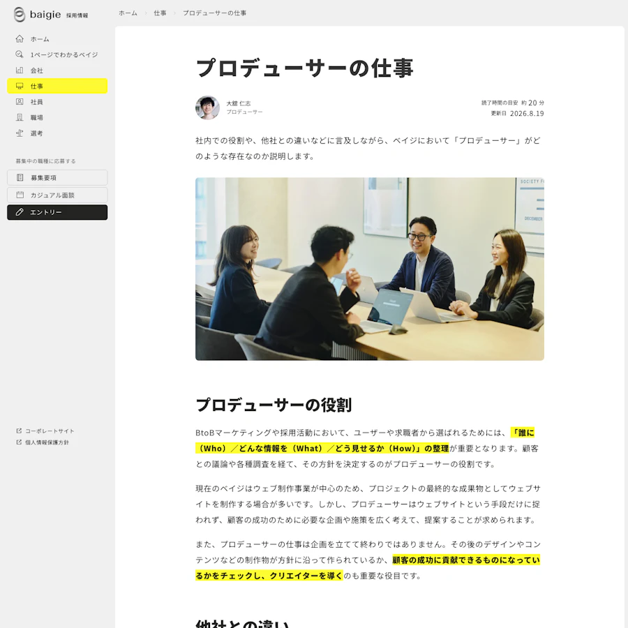This screenshot has height=628, width=628.
Task: Click the black エントリー button
Action: [x=57, y=212]
